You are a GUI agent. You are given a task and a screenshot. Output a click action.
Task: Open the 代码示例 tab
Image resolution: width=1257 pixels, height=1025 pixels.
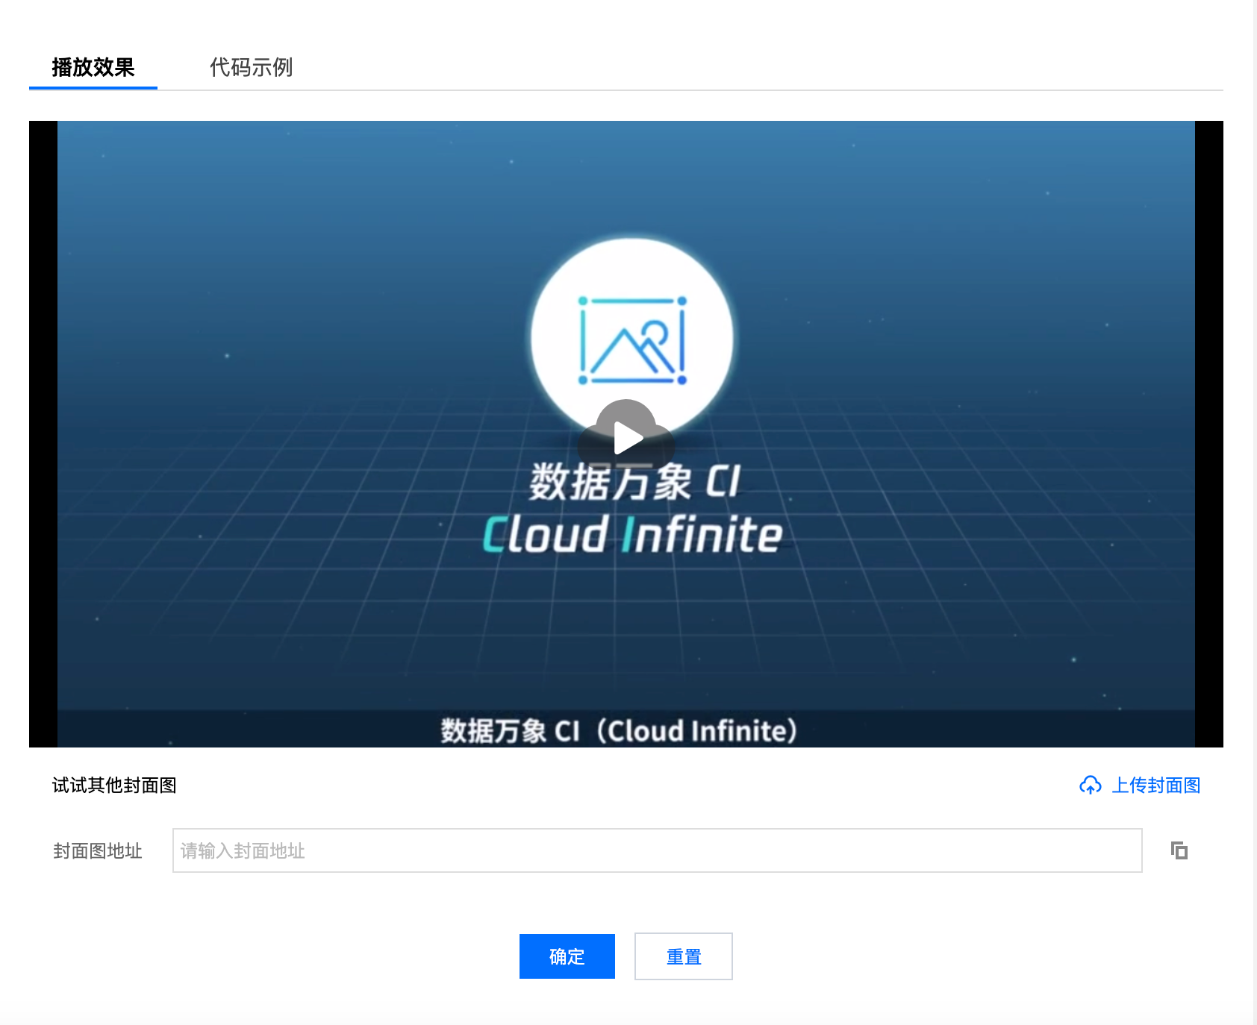[251, 68]
